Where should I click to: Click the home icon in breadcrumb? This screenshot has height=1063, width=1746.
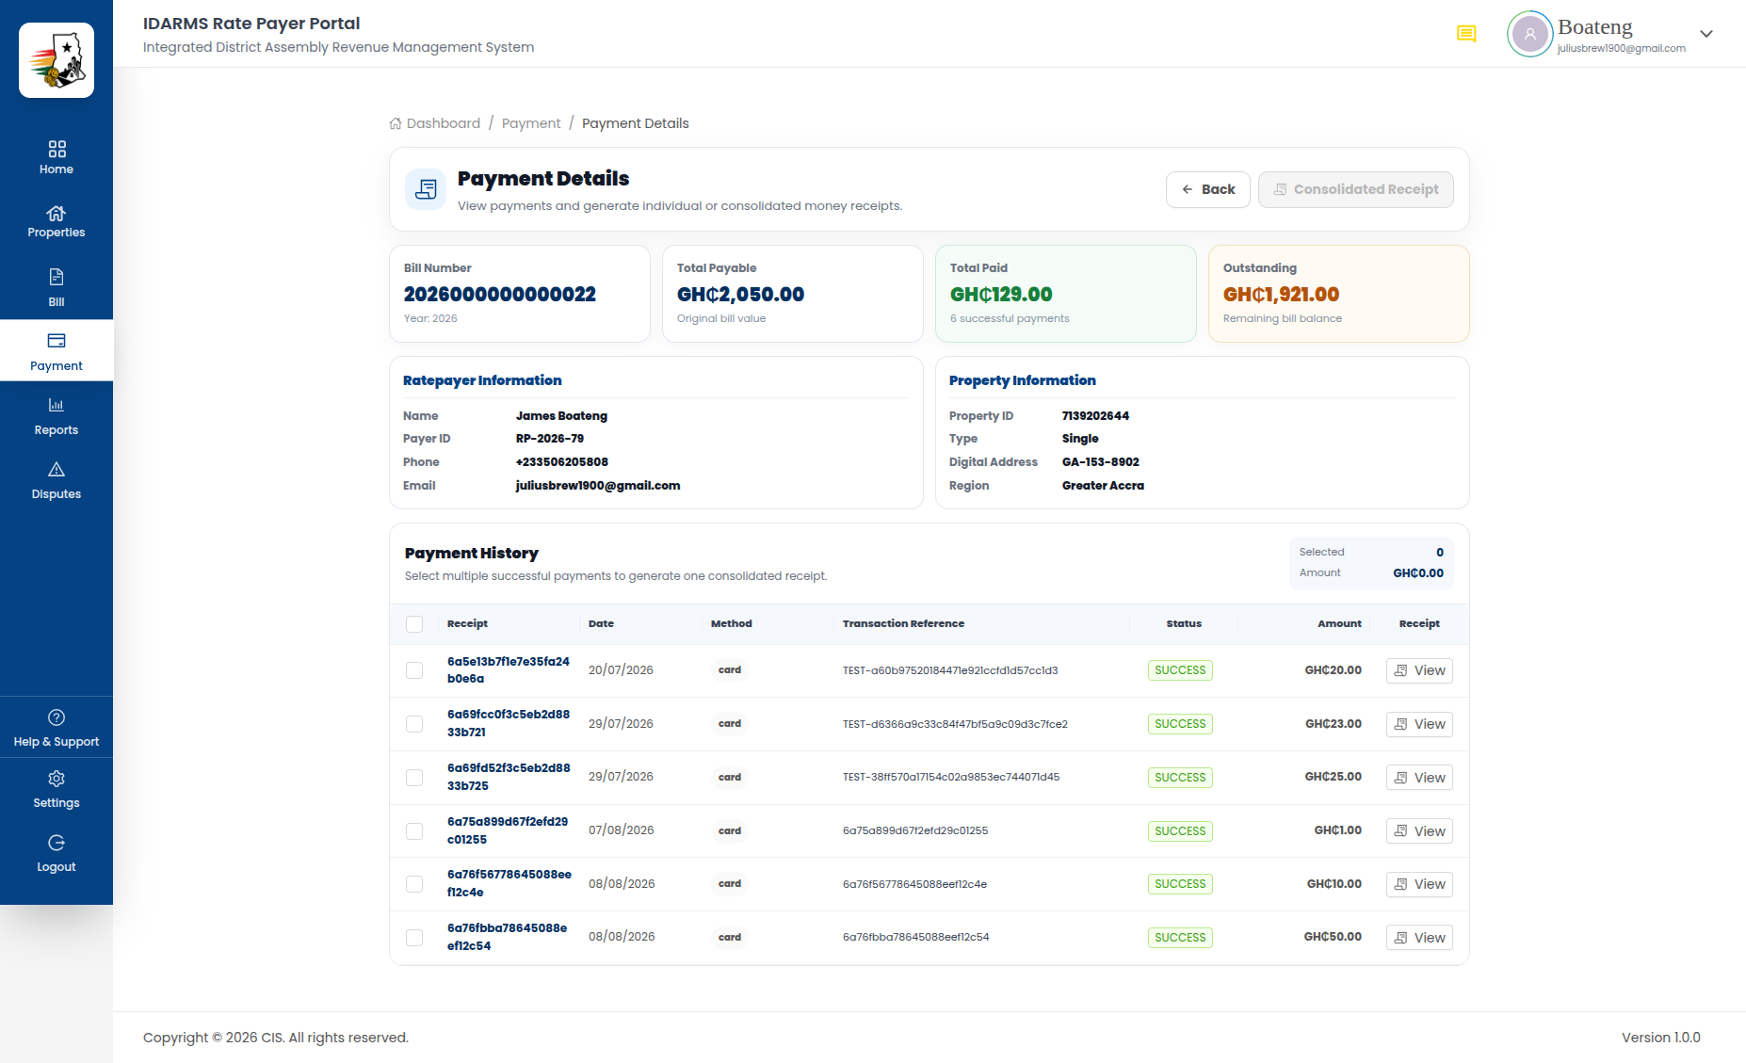[396, 123]
